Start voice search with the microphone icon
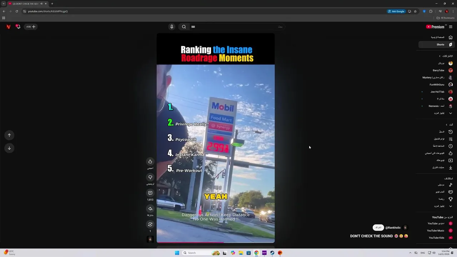 [x=172, y=26]
